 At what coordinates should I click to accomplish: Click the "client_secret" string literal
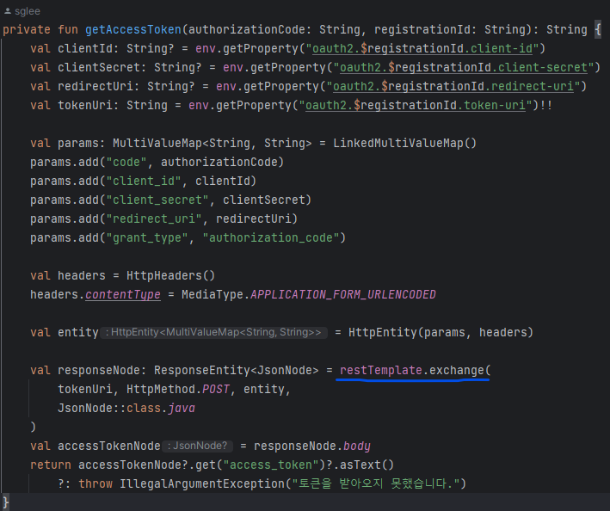click(157, 200)
